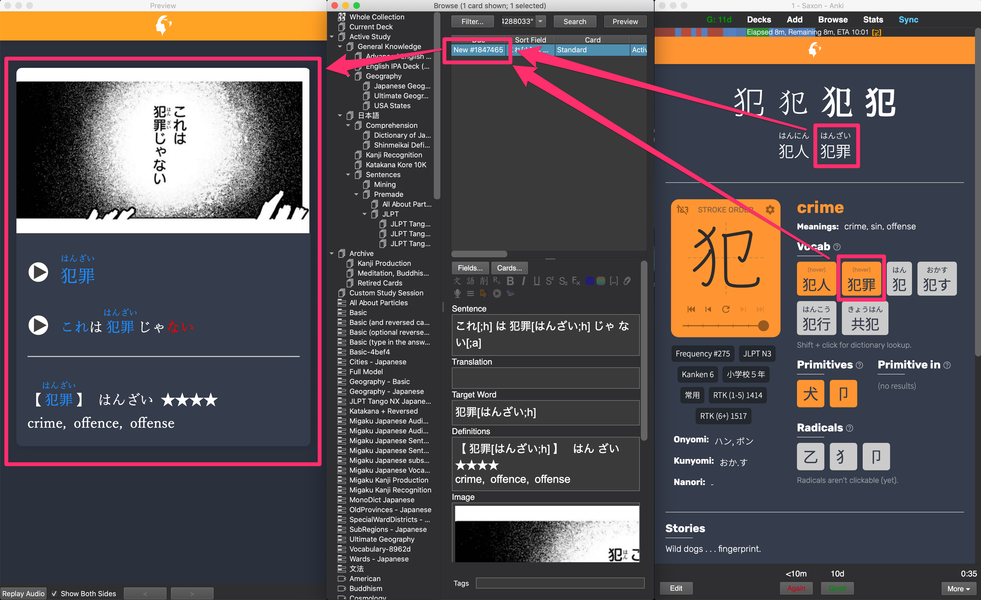Click the microphone record audio icon
981x600 pixels.
pyautogui.click(x=457, y=294)
